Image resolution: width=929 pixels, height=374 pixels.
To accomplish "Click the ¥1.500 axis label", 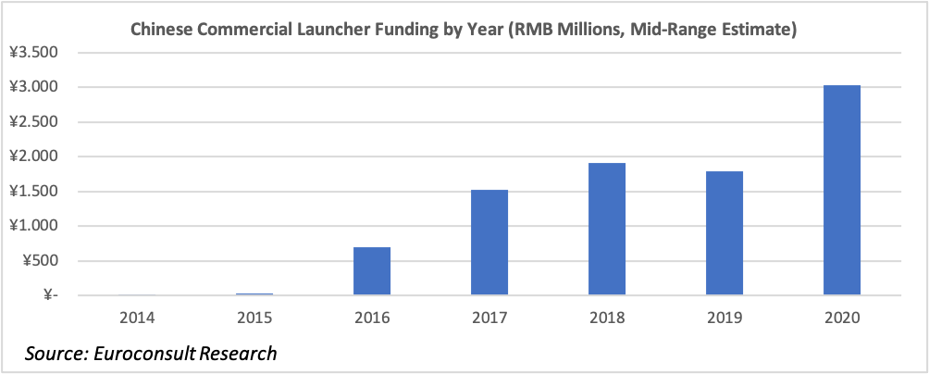I will (33, 192).
